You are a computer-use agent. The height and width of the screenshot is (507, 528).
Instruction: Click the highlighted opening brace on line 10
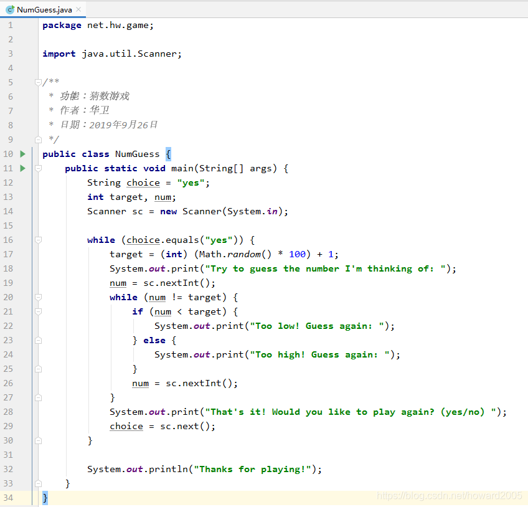(168, 154)
